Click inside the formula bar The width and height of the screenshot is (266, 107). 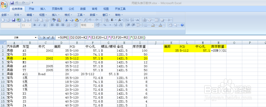[161, 37]
